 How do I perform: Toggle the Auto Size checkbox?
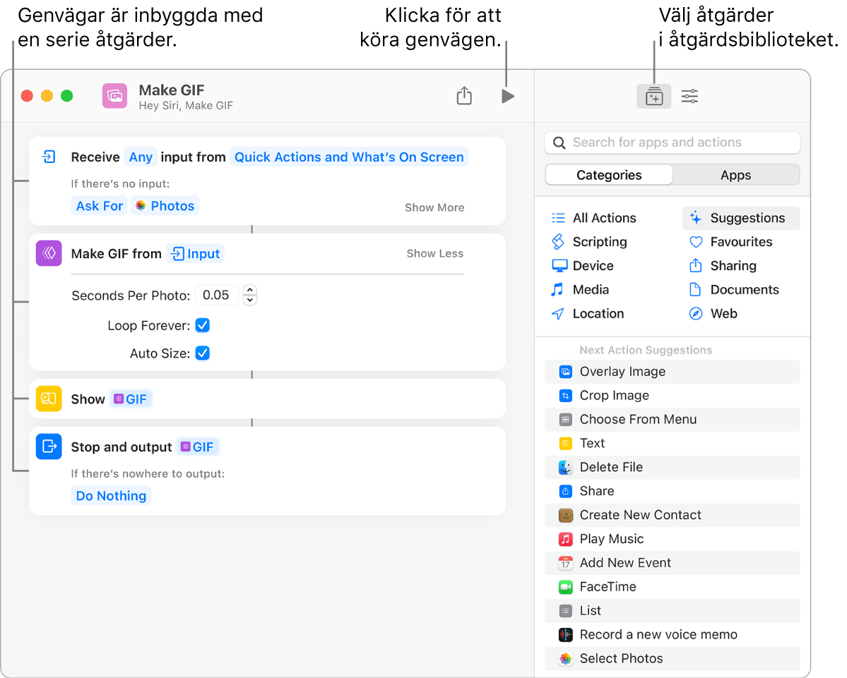pos(203,353)
